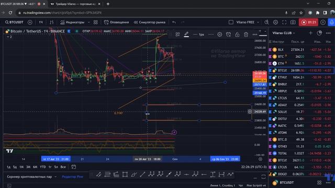This screenshot has width=335, height=188.
Task: Open the quick search icon in top toolbar
Action: click(266, 22)
